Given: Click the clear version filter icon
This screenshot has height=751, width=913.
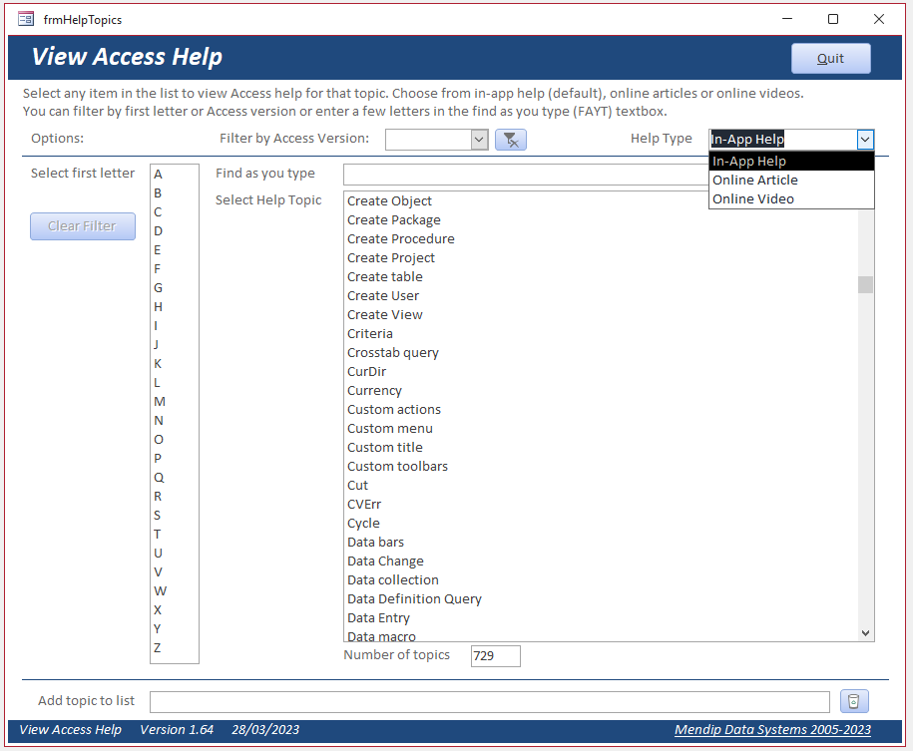Looking at the screenshot, I should (511, 140).
